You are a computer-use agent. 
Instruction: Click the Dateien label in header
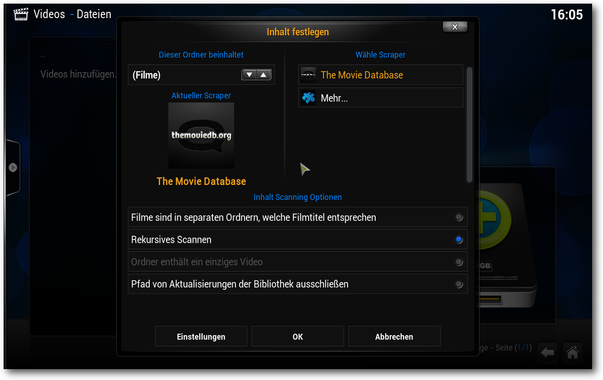point(94,14)
